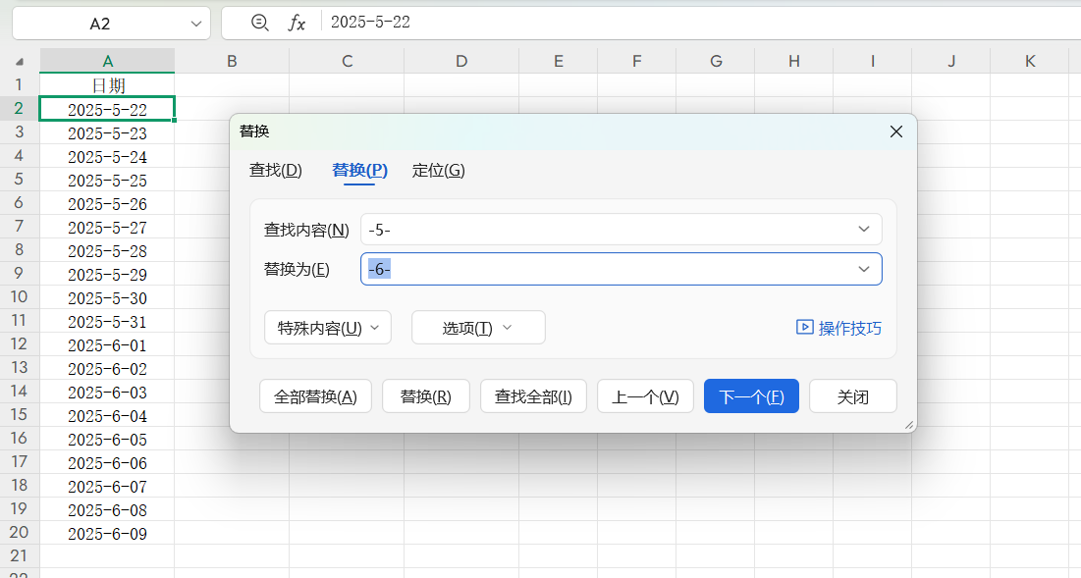Select column header C

pyautogui.click(x=347, y=60)
